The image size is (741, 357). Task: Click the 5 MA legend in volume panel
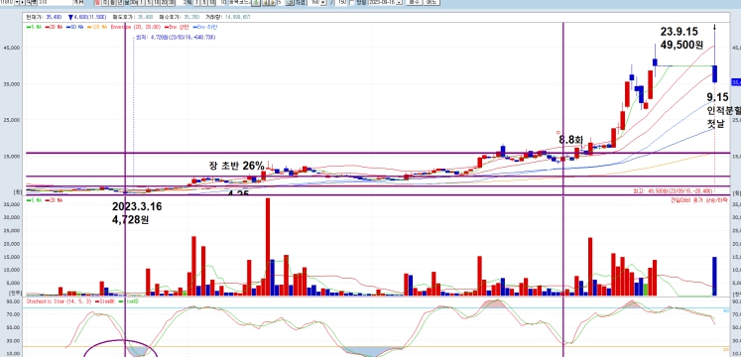point(35,200)
